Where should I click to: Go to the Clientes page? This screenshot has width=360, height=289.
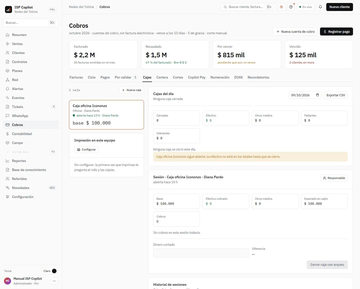pyautogui.click(x=31, y=53)
